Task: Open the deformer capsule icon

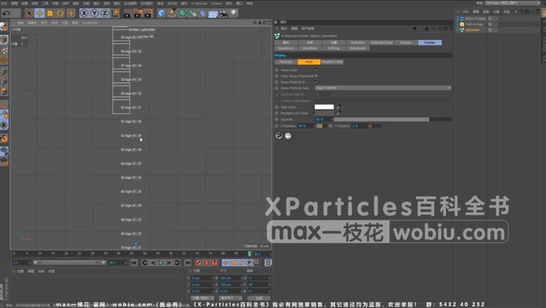Action: pyautogui.click(x=203, y=13)
